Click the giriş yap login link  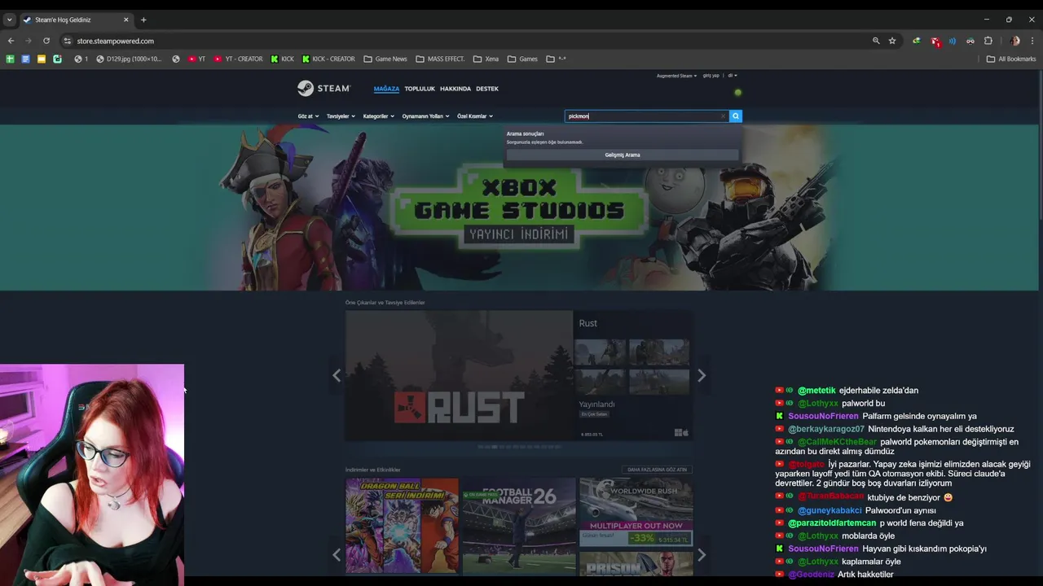(x=711, y=76)
